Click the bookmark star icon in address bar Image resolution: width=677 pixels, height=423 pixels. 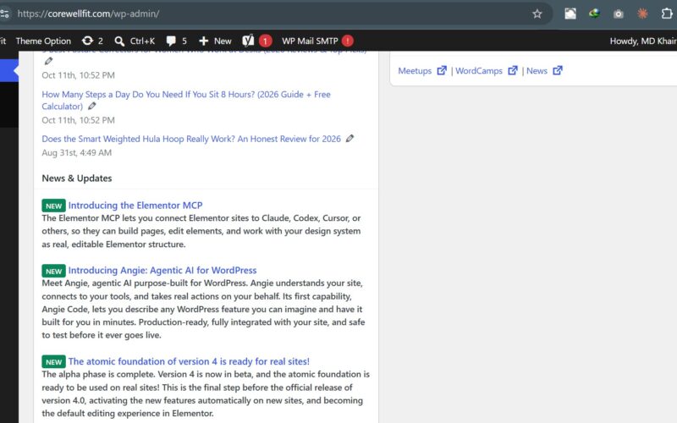pyautogui.click(x=537, y=14)
